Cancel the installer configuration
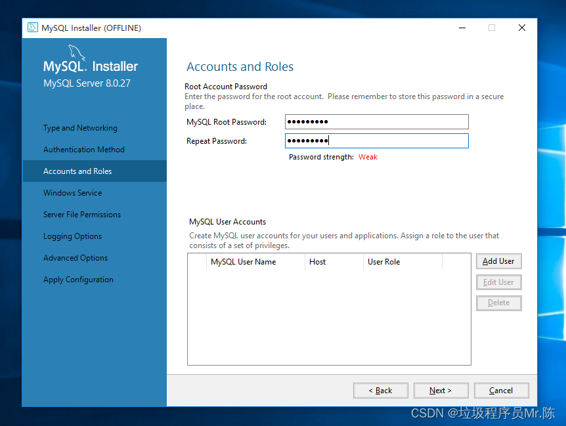This screenshot has width=566, height=426. [501, 391]
